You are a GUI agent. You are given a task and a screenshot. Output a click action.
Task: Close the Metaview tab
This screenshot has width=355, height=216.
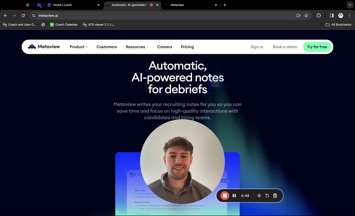pyautogui.click(x=216, y=5)
